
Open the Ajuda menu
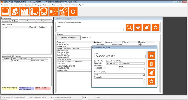[81, 5]
